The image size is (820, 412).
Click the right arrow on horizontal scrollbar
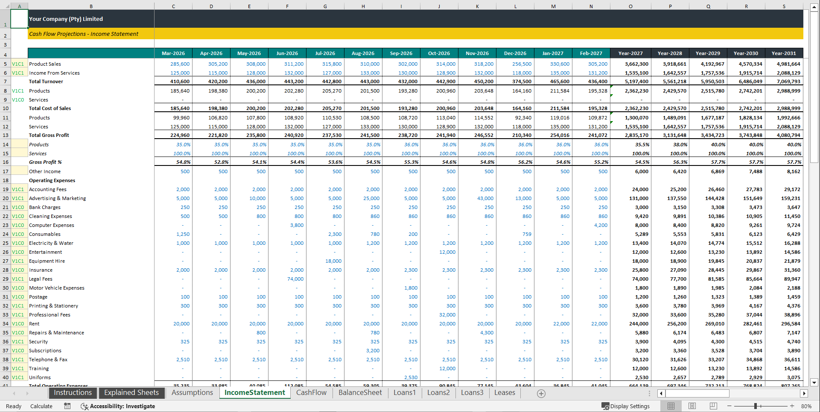tap(804, 393)
